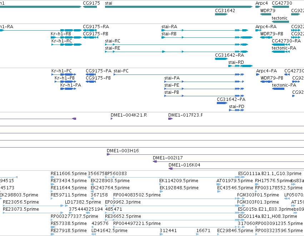The height and width of the screenshot is (236, 304).
Task: Click EST RE11644.5prime
Action: point(53,192)
